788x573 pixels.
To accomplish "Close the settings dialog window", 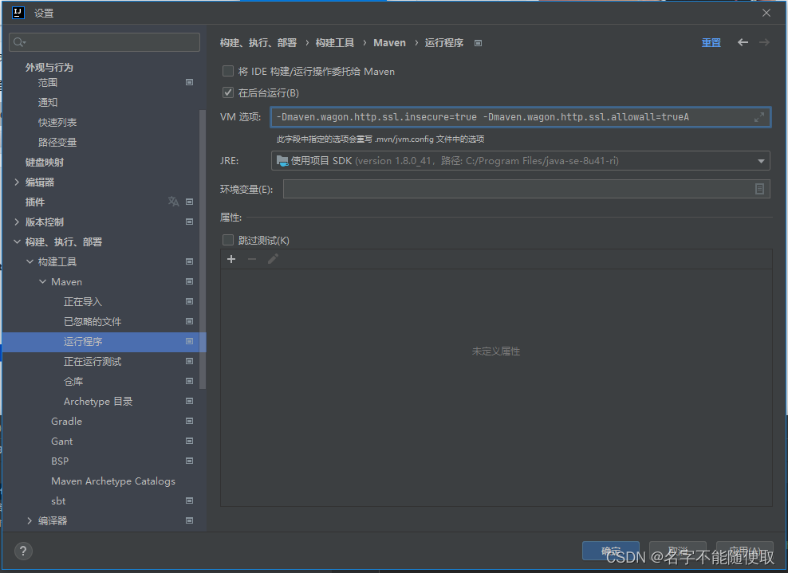I will [x=766, y=13].
